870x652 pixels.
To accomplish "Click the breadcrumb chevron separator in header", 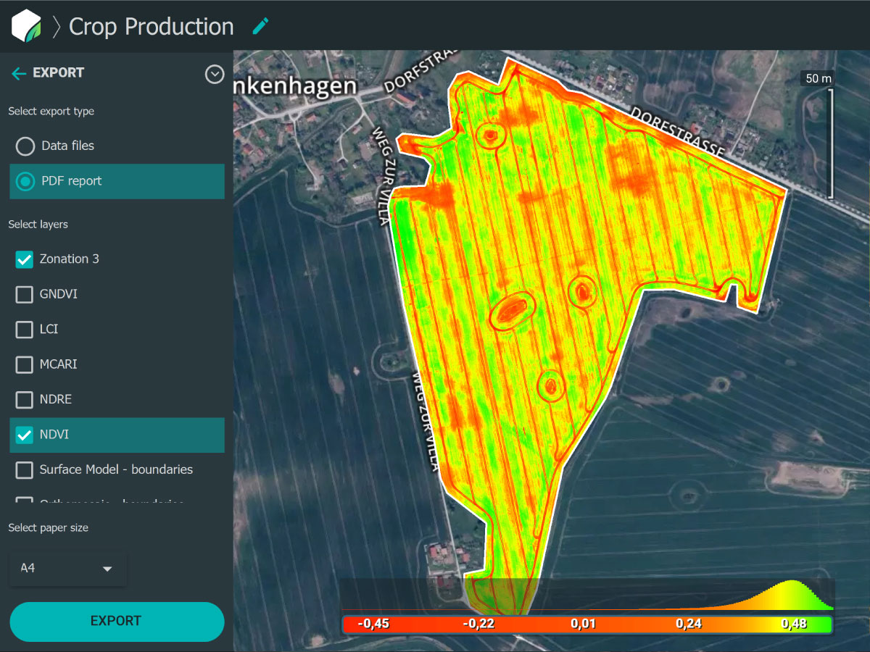I will [57, 27].
